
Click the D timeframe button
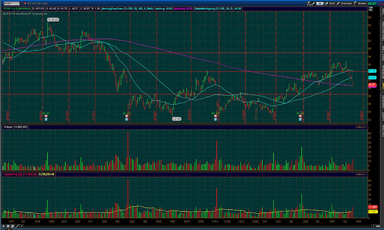coord(319,4)
